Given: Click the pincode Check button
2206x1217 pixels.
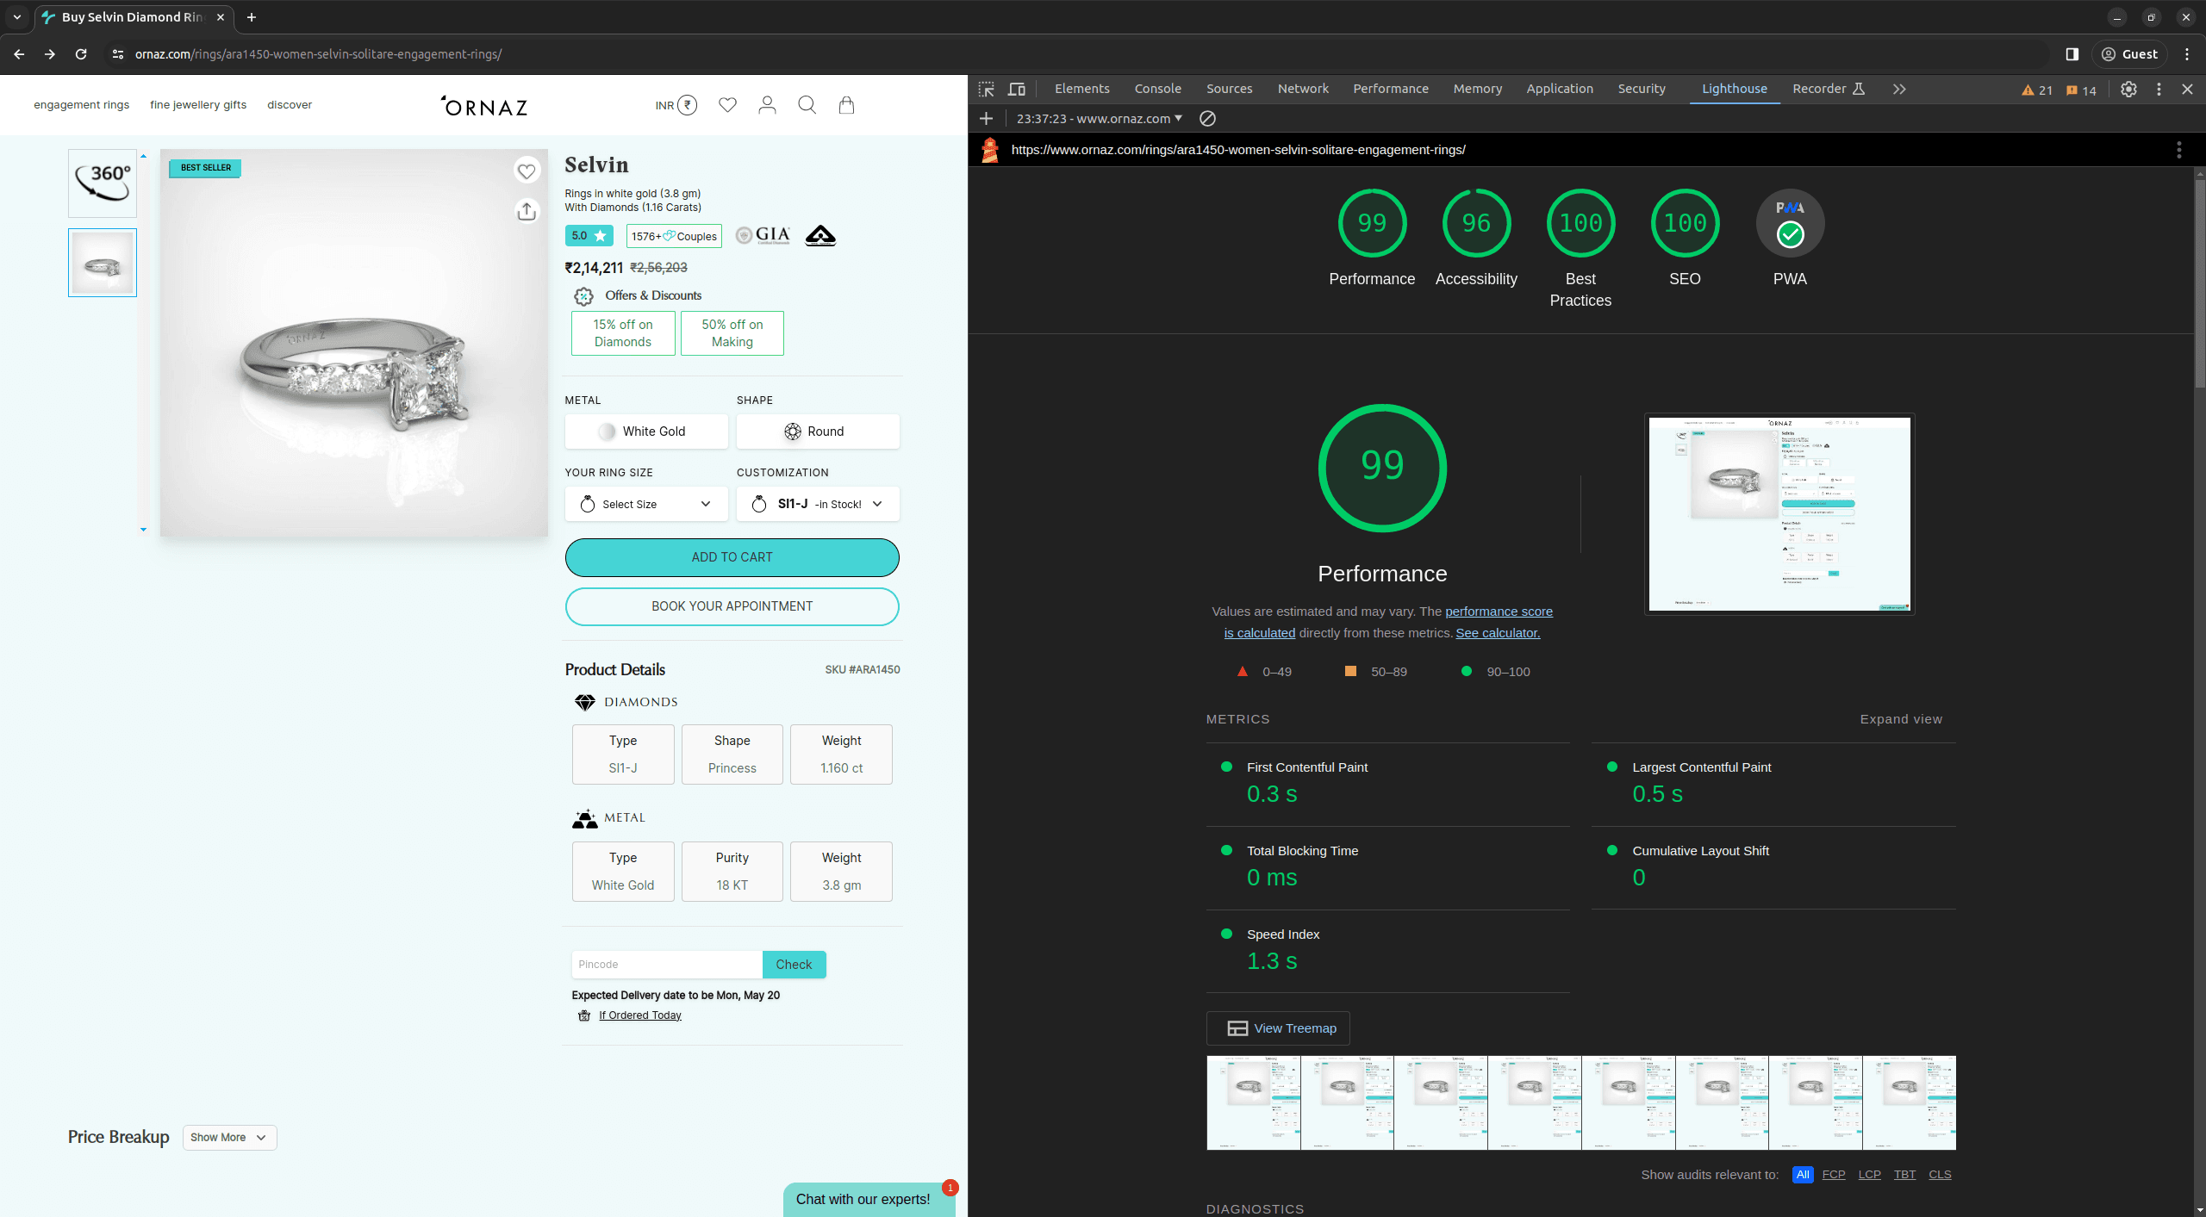Looking at the screenshot, I should 794,965.
